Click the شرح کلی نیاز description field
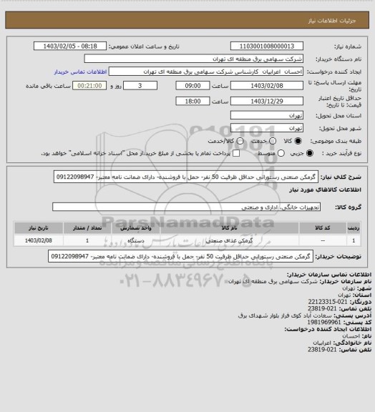This screenshot has width=375, height=412. [186, 177]
